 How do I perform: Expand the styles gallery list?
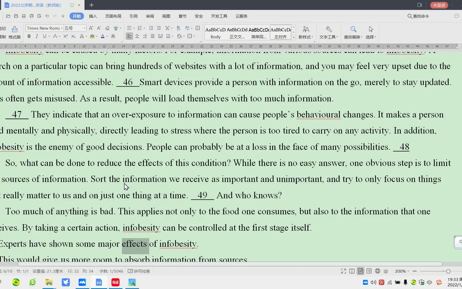(294, 37)
